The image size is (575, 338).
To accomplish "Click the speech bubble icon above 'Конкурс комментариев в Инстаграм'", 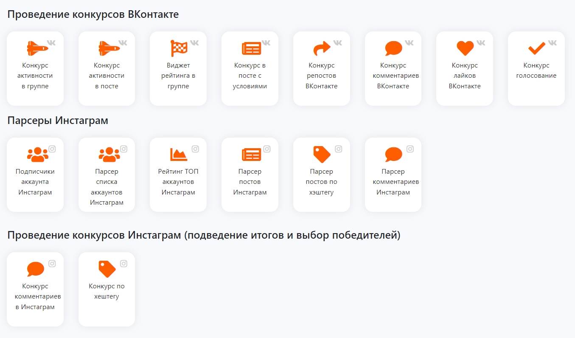I will tap(35, 269).
